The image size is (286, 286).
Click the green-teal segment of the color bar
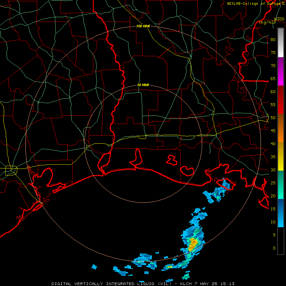coord(281,185)
